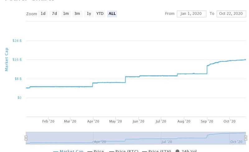Toggle Price (BTC) series visibility
This screenshot has height=152, width=249.
coord(125,151)
